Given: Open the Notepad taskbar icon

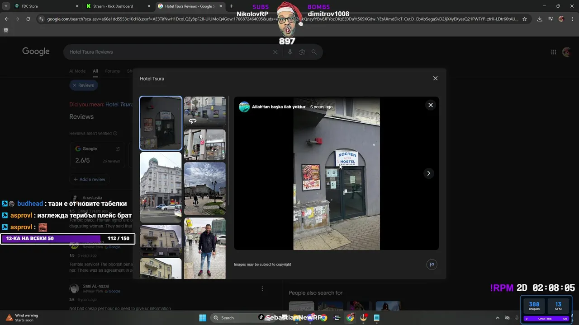Looking at the screenshot, I should pyautogui.click(x=376, y=318).
